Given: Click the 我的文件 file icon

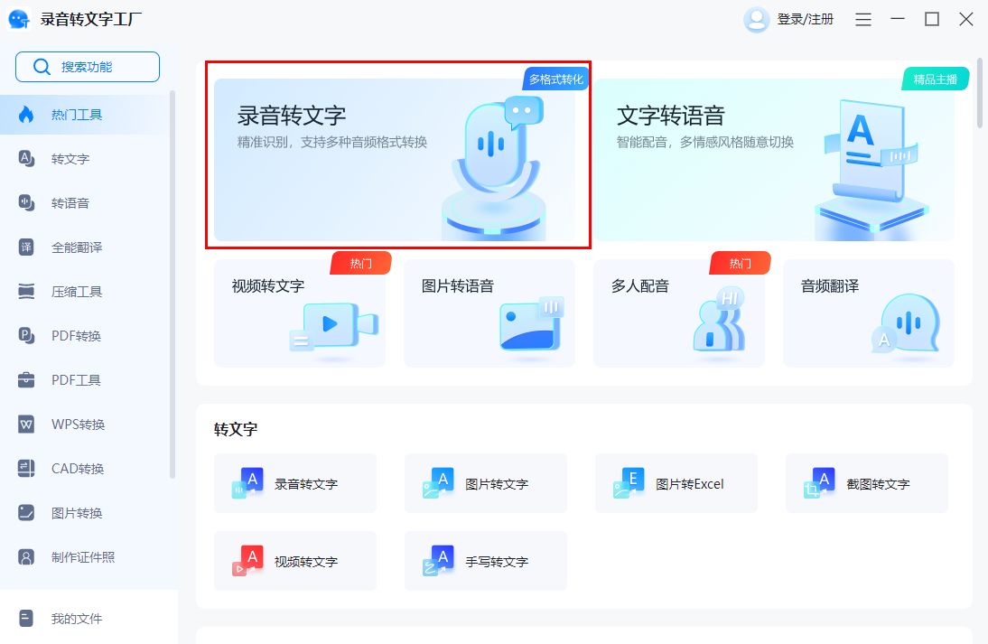Looking at the screenshot, I should (26, 618).
